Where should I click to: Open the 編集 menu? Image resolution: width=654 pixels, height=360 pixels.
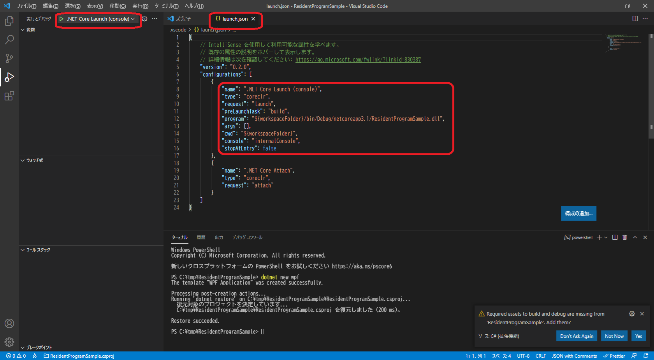[x=51, y=6]
